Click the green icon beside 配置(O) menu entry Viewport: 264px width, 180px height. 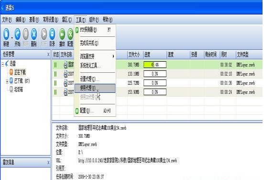pos(77,111)
